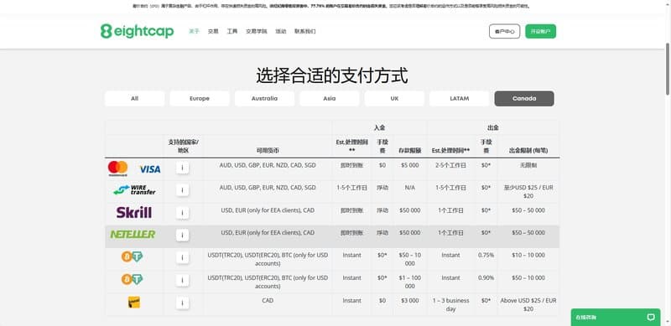
Task: Click the Above USD $25 / EUR $20 cell
Action: pos(528,304)
